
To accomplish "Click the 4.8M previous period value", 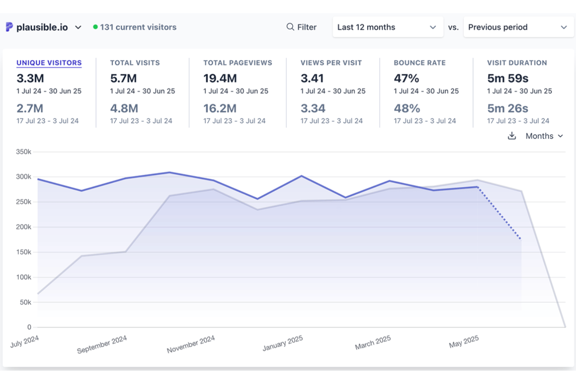I will 124,108.
